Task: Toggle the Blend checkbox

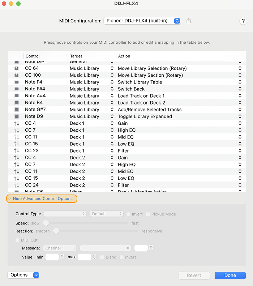Action: [102, 257]
